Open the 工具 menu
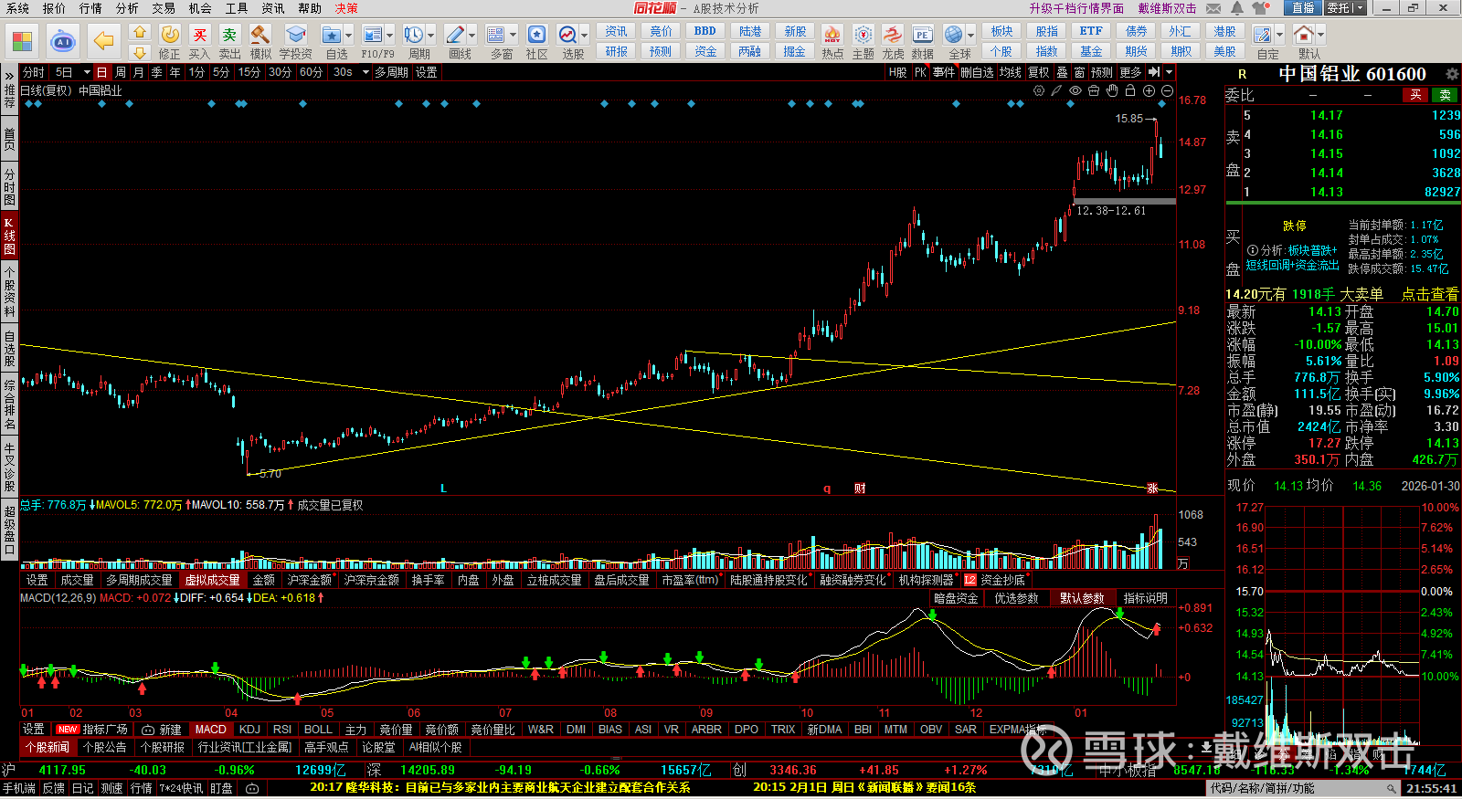The image size is (1462, 799). tap(237, 8)
